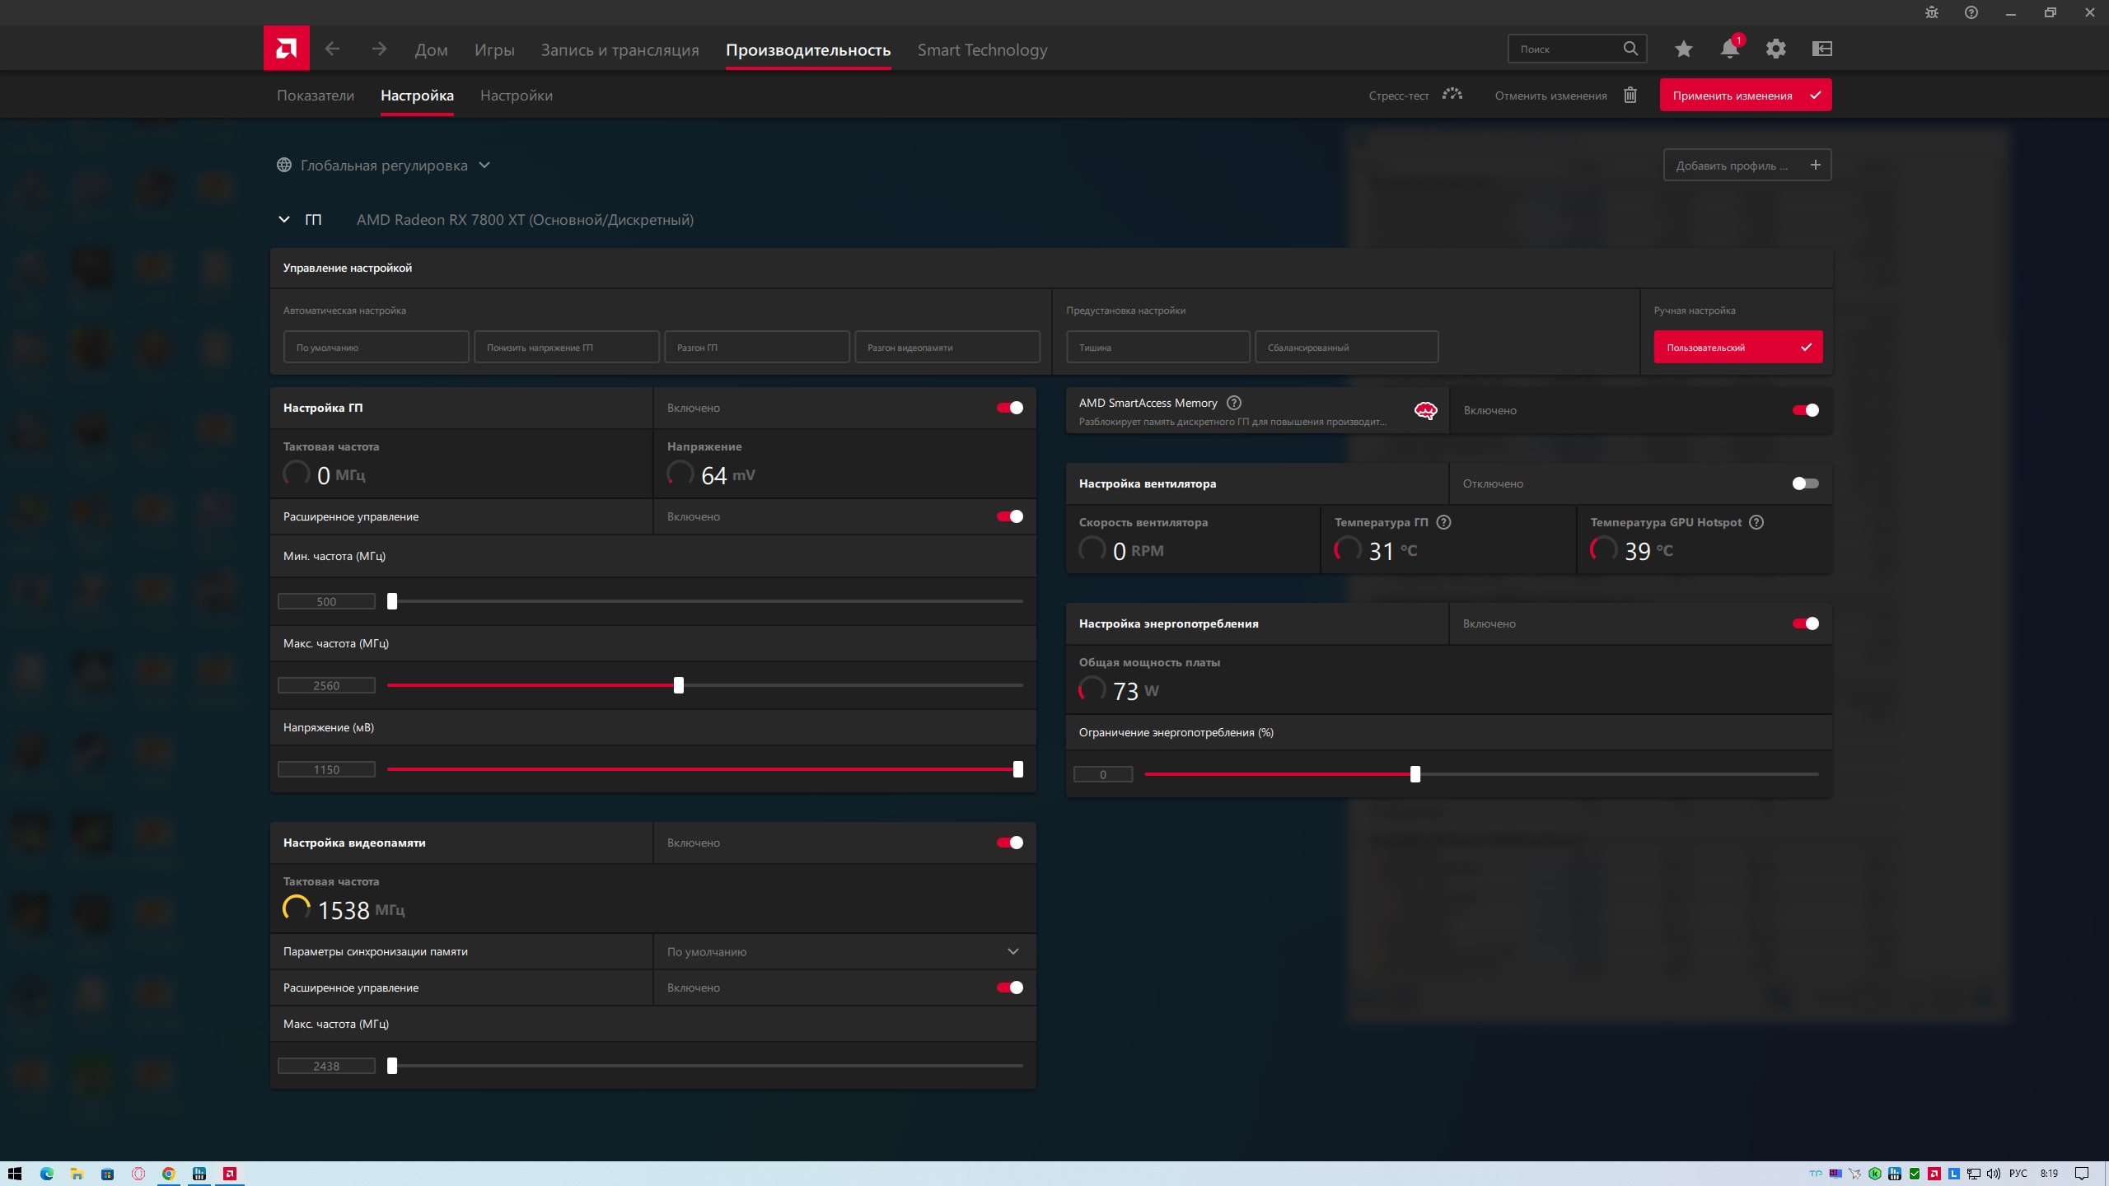Collapse the GPU section chevron
The height and width of the screenshot is (1186, 2109).
tap(284, 220)
